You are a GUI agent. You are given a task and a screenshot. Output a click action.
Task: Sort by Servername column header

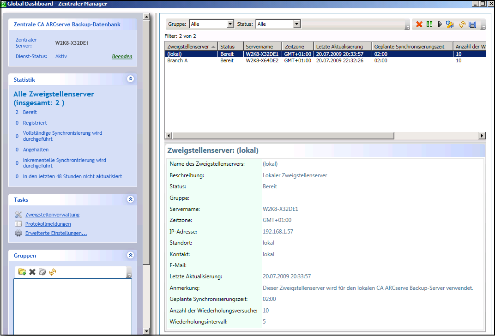259,47
